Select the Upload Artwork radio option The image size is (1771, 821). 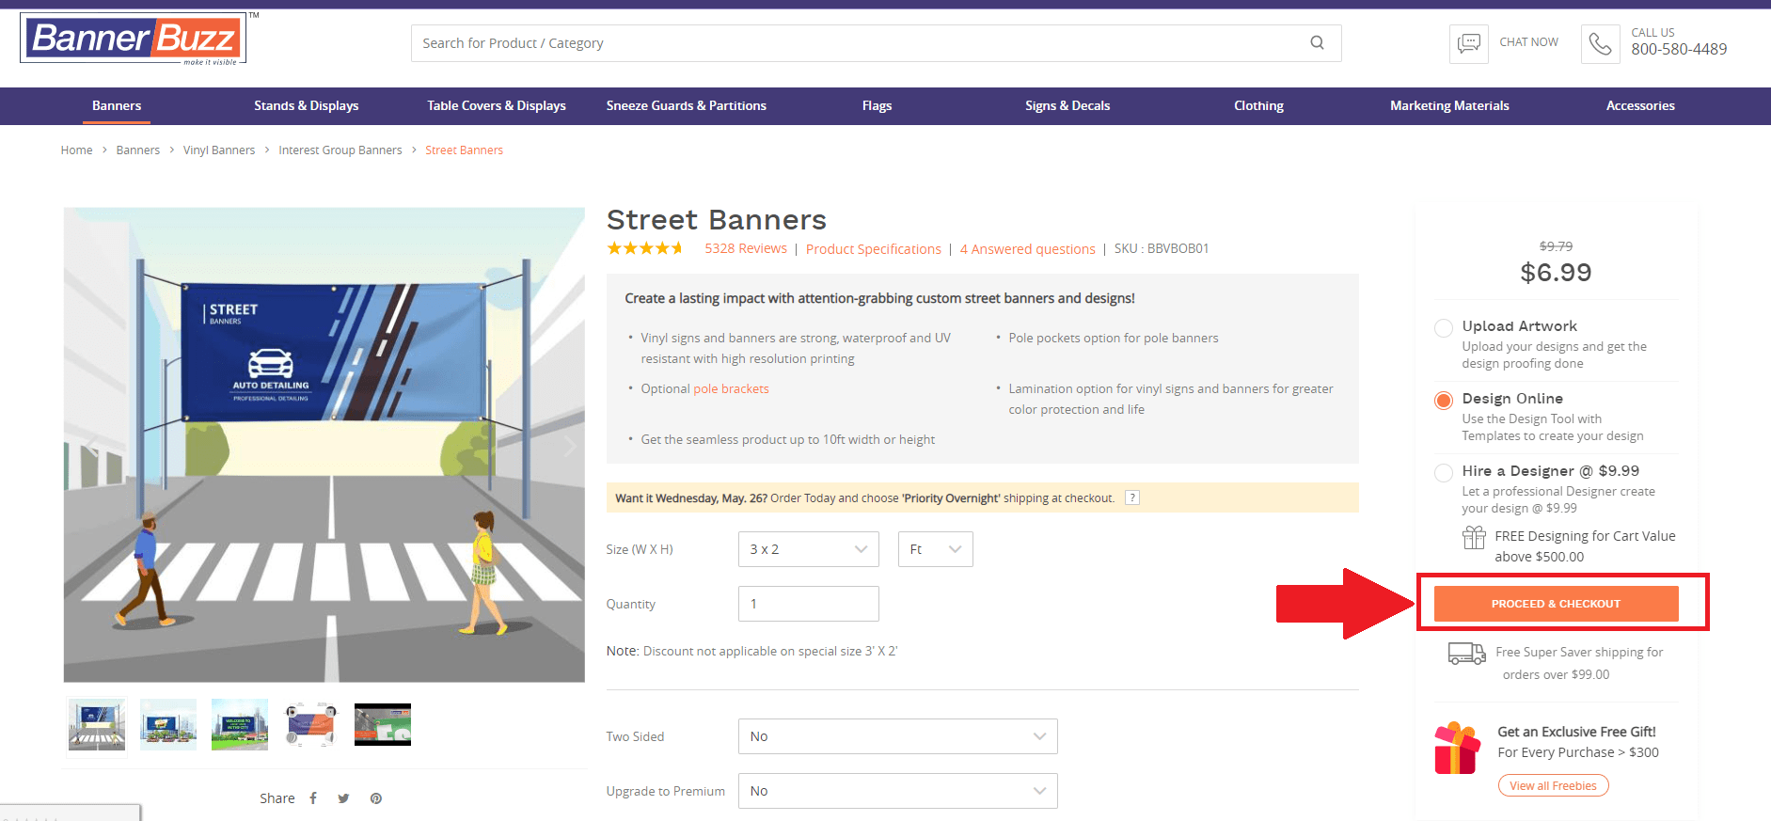click(1443, 328)
